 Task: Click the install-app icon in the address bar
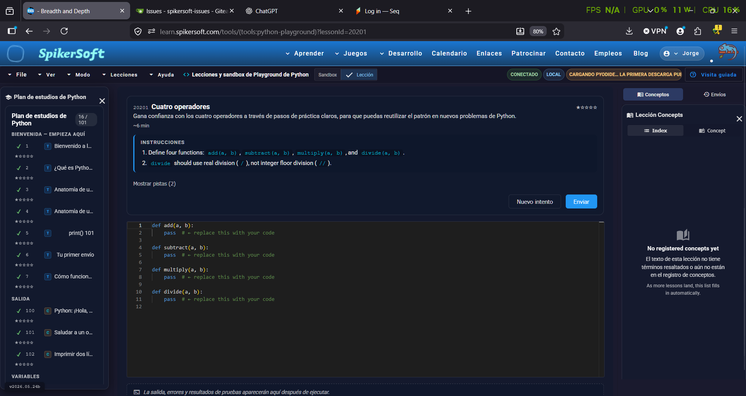(520, 31)
